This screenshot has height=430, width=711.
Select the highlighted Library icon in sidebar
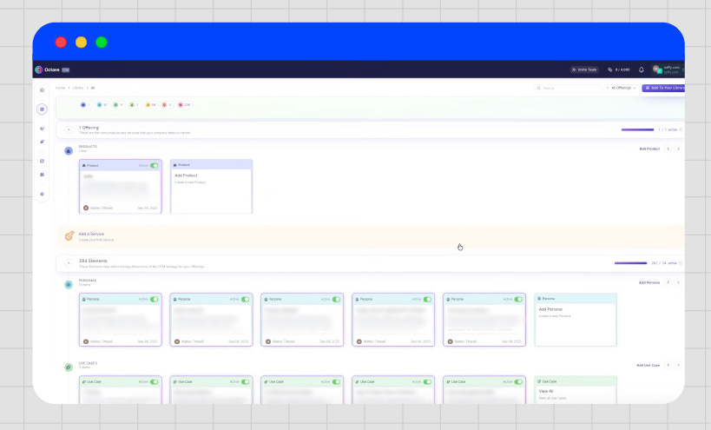tap(42, 109)
